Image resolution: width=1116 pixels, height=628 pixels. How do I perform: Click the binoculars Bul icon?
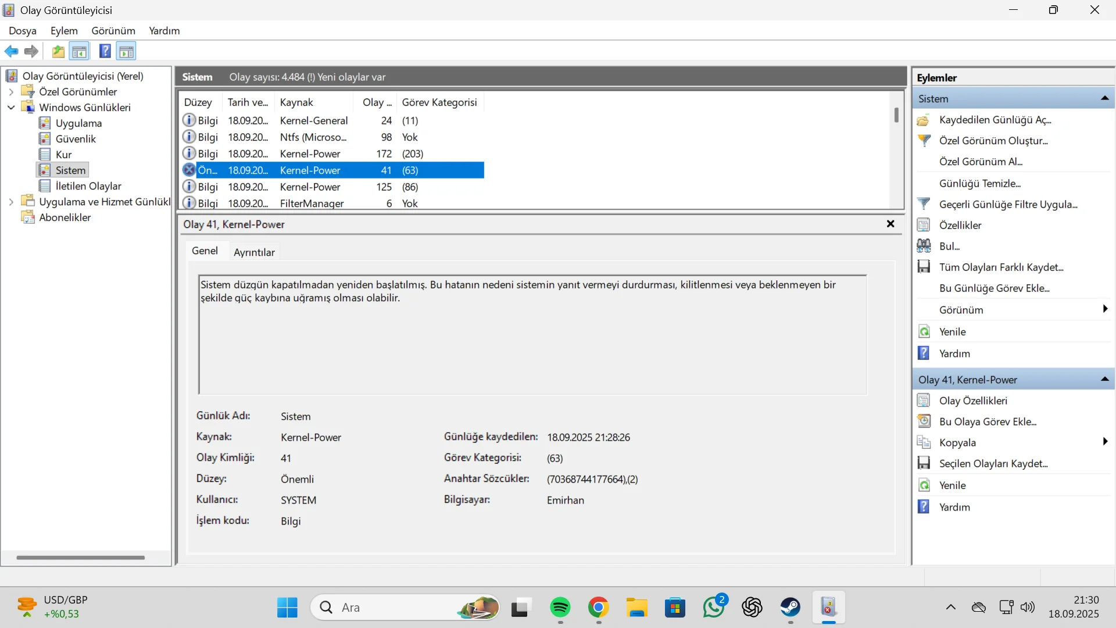(x=924, y=246)
